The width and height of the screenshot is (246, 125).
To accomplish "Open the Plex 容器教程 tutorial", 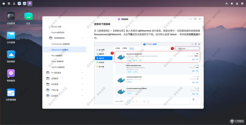I will tap(57, 55).
